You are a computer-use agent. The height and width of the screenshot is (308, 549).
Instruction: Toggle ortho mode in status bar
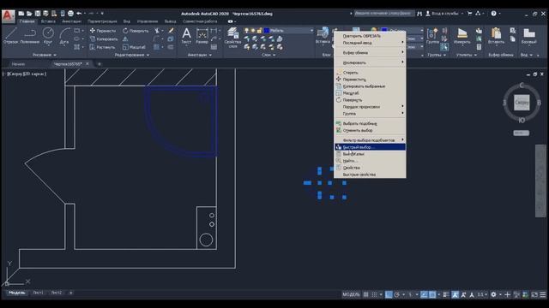pyautogui.click(x=389, y=294)
